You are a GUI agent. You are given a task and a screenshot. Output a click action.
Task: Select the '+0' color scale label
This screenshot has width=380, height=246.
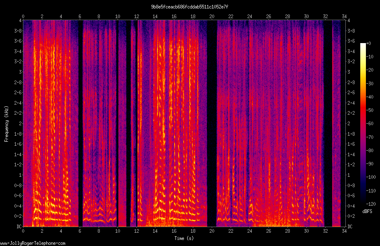coord(368,43)
